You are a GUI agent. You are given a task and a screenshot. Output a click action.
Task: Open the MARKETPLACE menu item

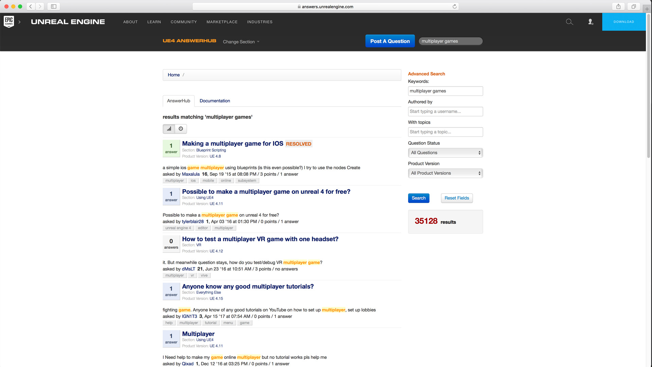222,22
